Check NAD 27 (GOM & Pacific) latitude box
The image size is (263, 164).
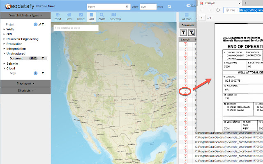[228, 107]
